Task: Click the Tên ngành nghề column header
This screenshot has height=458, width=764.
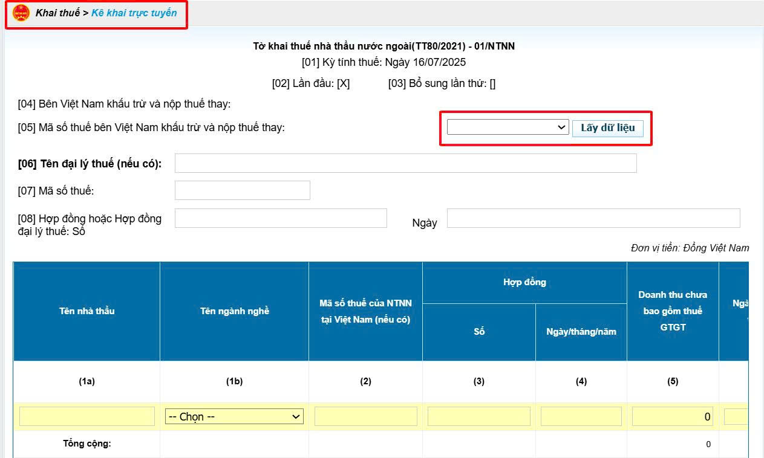Action: 234,311
